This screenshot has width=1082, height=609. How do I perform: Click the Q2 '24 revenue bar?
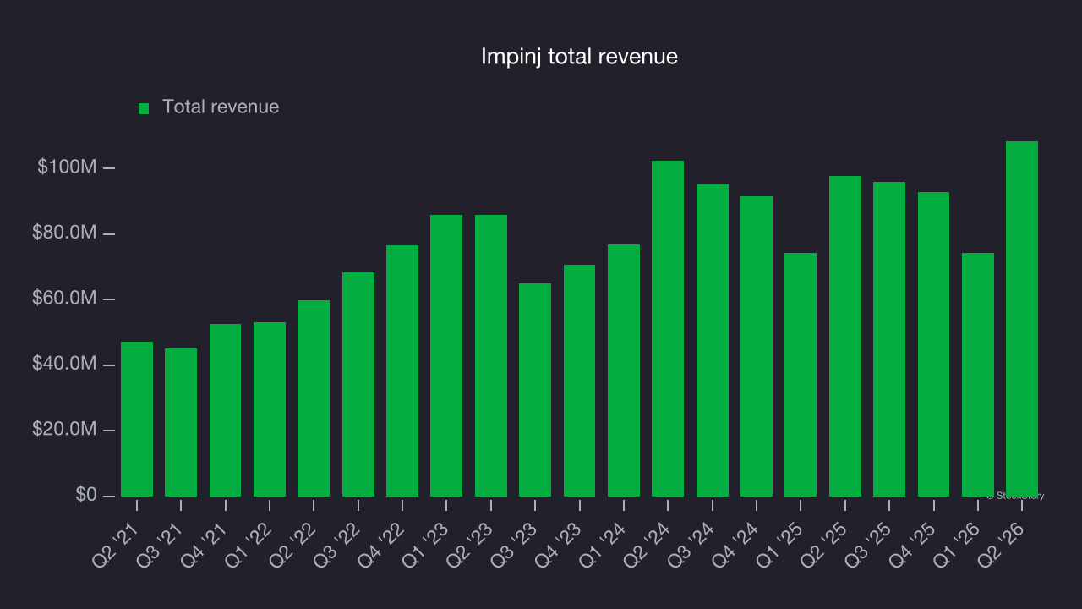pos(668,328)
